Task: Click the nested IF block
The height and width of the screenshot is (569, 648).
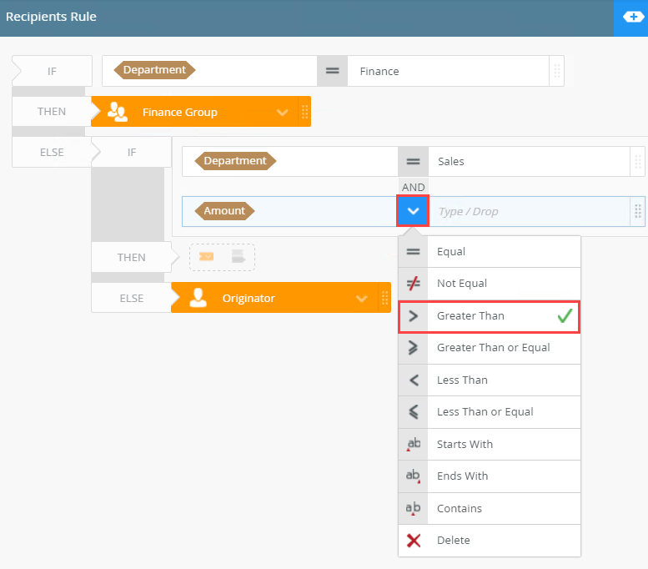Action: [x=132, y=152]
